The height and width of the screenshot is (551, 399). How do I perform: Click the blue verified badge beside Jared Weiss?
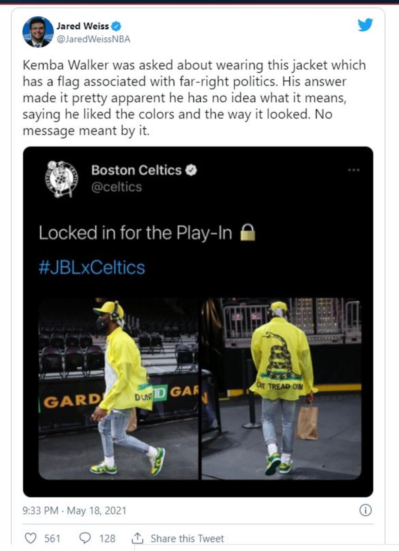click(116, 27)
